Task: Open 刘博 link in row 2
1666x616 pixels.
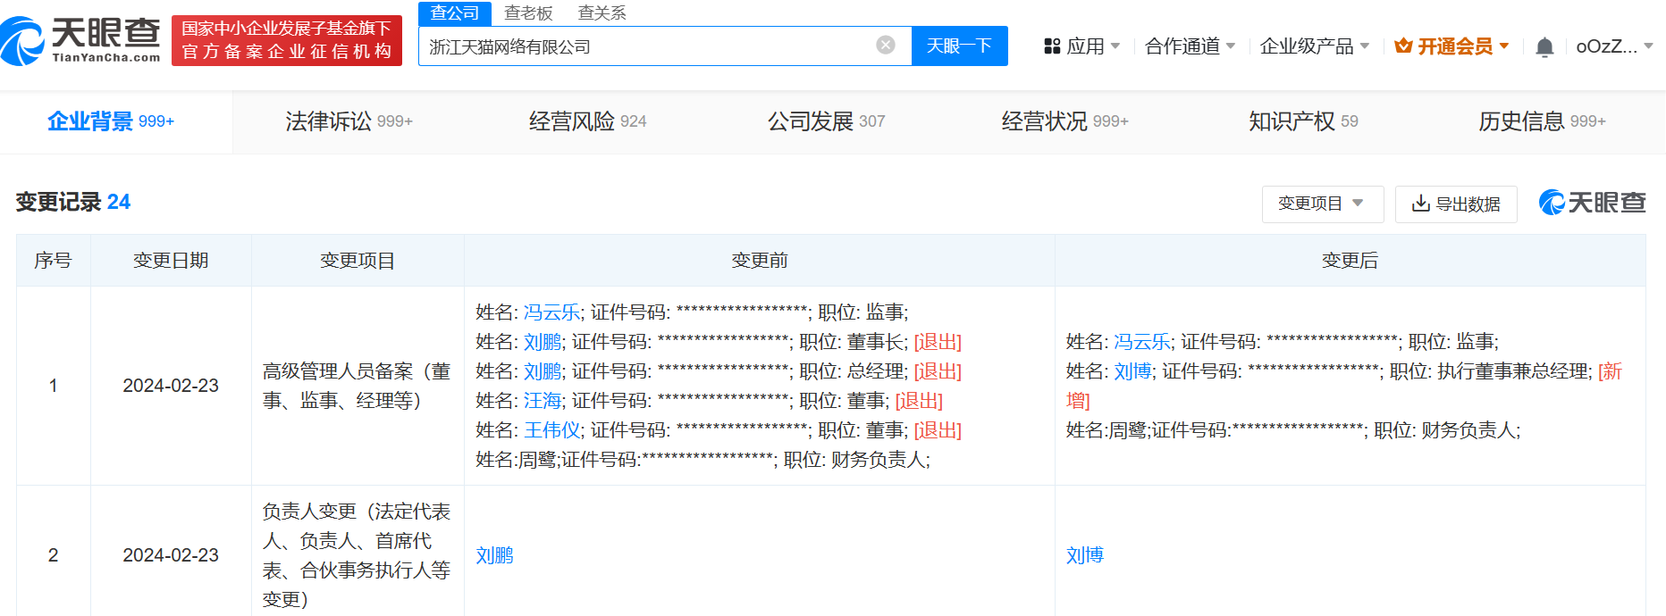Action: pyautogui.click(x=1085, y=555)
